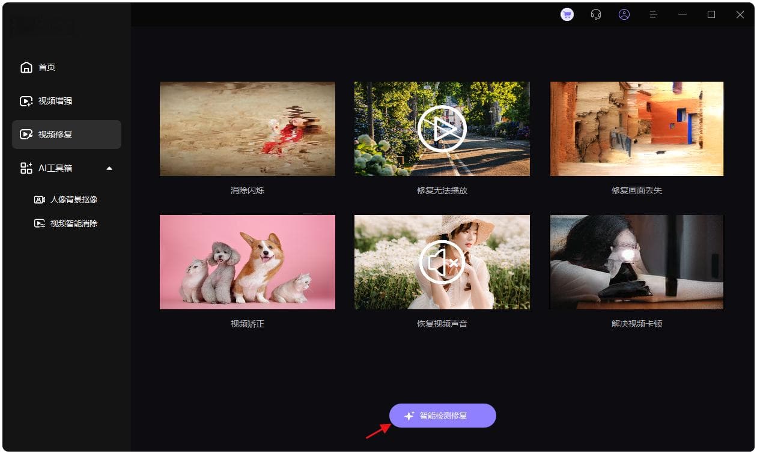Pick the 解决视频卡顿 thumbnail
Screen dimensions: 757x454
pyautogui.click(x=637, y=262)
